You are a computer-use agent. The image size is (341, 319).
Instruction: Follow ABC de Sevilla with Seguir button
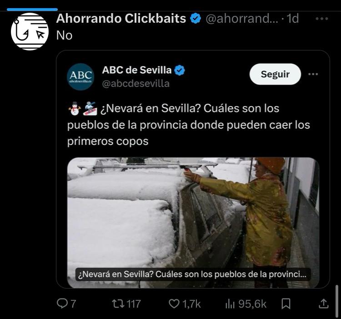275,74
